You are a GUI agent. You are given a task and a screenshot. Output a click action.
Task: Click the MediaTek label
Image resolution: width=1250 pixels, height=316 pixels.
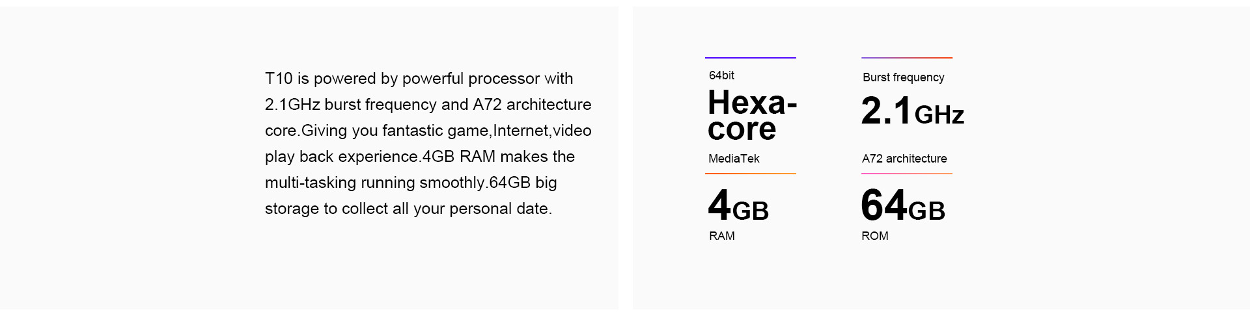coord(734,159)
